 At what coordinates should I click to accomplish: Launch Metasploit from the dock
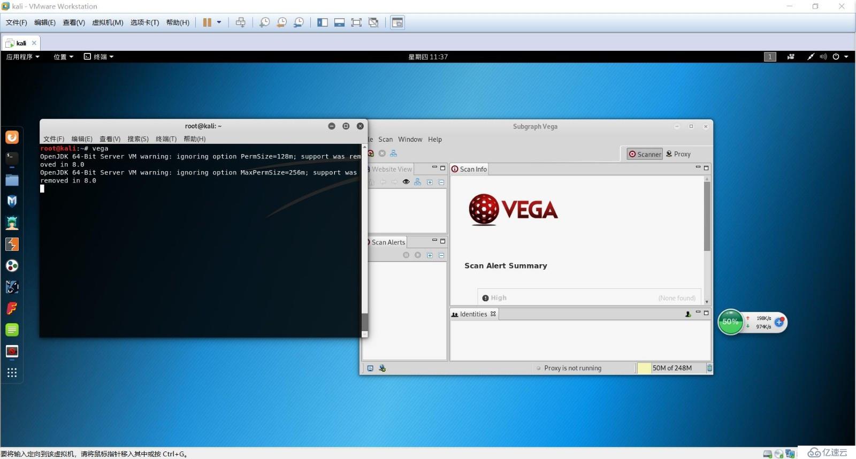point(12,201)
